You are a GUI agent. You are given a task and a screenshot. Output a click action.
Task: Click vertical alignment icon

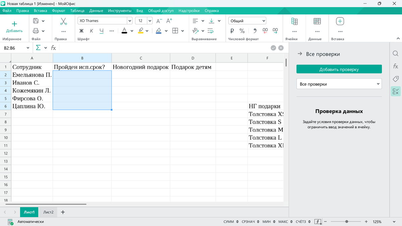(212, 21)
